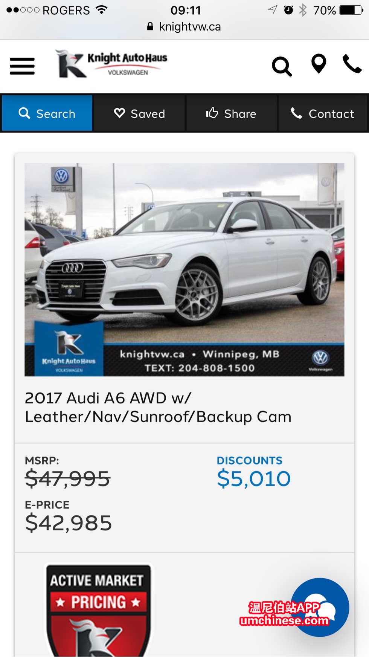This screenshot has height=657, width=369.
Task: Open the 2017 Audi A6 AWD listing title
Action: point(158,407)
